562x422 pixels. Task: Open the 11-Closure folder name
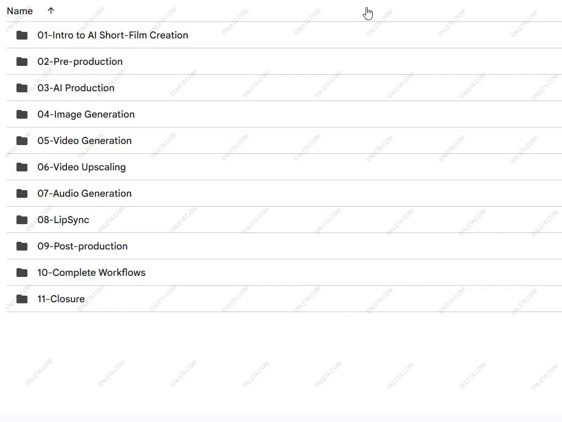click(x=61, y=299)
